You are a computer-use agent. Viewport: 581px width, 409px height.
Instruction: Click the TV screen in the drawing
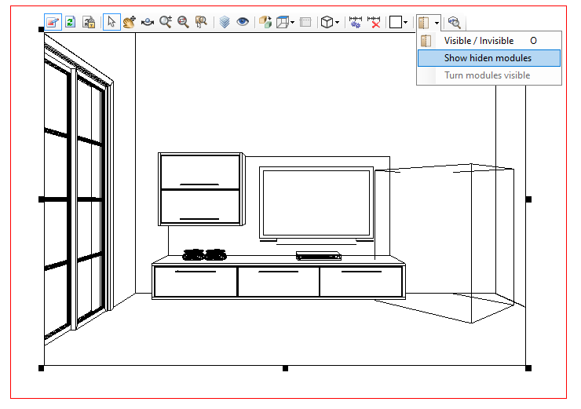(316, 203)
